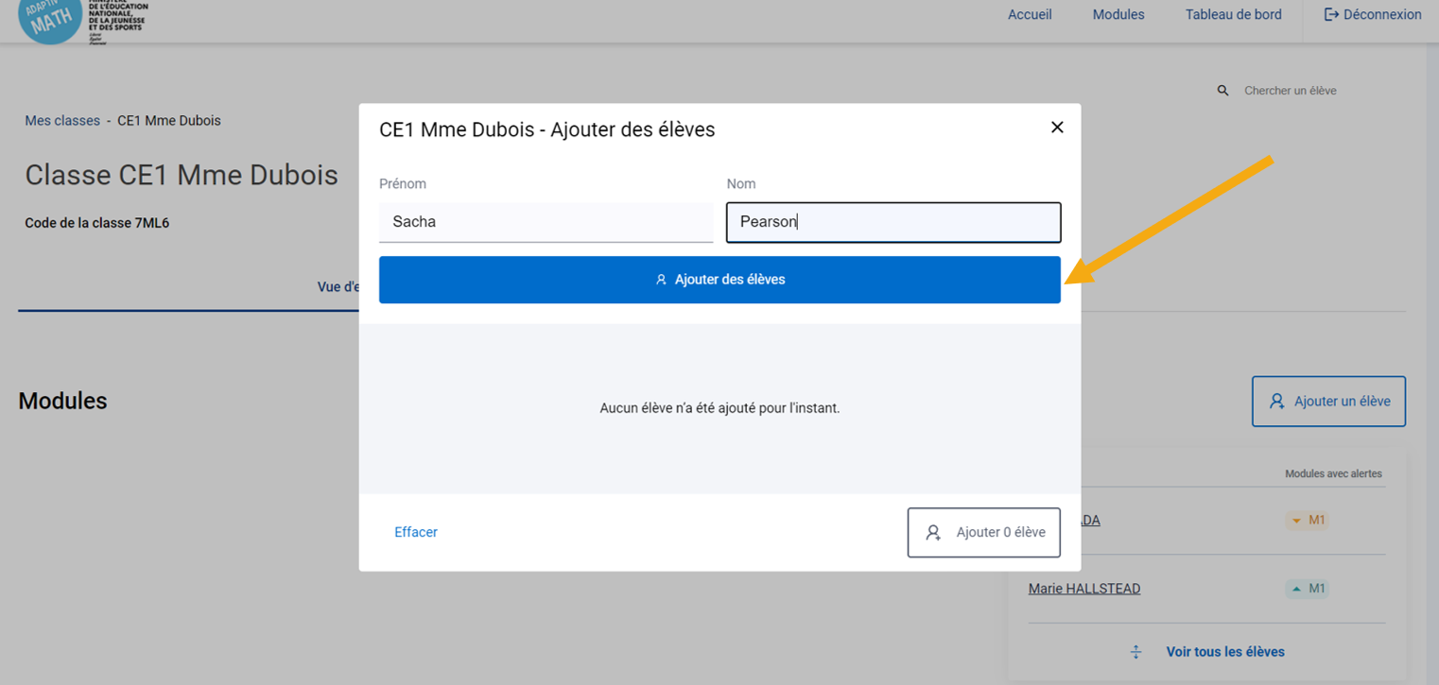The height and width of the screenshot is (685, 1439).
Task: Go to Modules in top navigation
Action: tap(1118, 14)
